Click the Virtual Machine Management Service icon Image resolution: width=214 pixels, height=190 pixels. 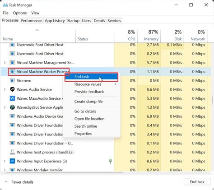[x=12, y=63]
